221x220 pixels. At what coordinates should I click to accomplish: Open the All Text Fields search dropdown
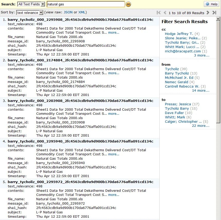tap(31, 4)
